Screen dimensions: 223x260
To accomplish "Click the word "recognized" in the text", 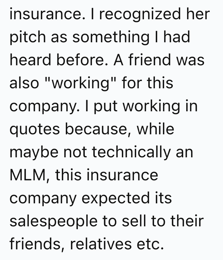I will coord(140,15).
